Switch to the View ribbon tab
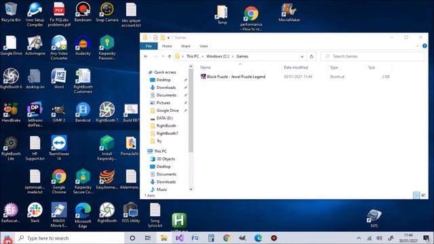The image size is (434, 244). pyautogui.click(x=203, y=46)
